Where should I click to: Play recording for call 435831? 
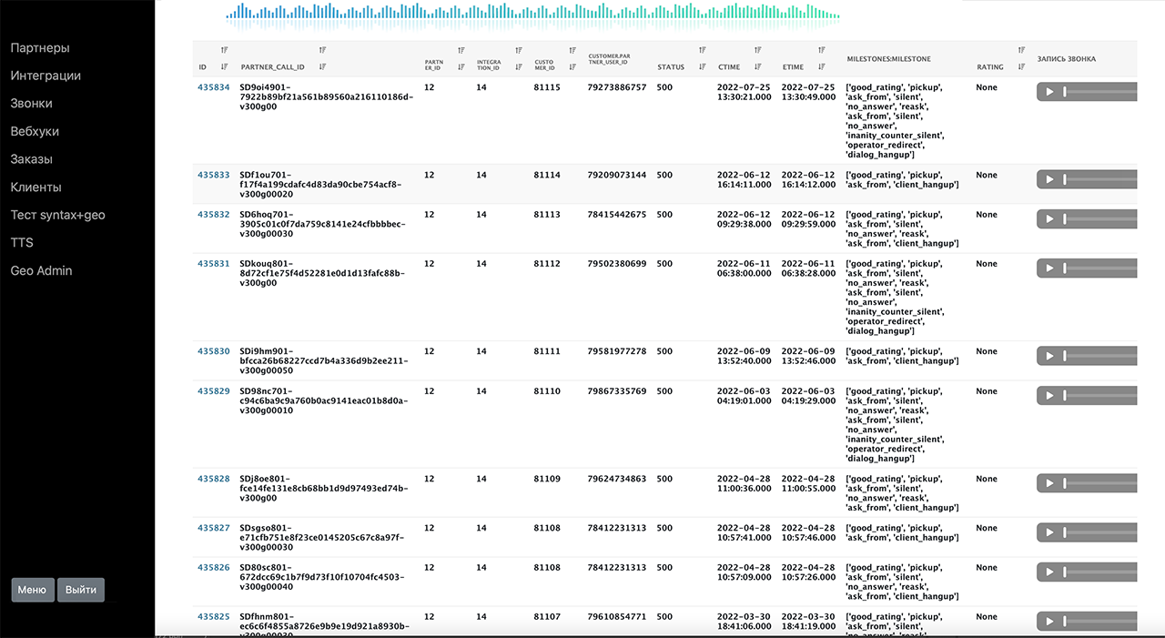[1049, 268]
